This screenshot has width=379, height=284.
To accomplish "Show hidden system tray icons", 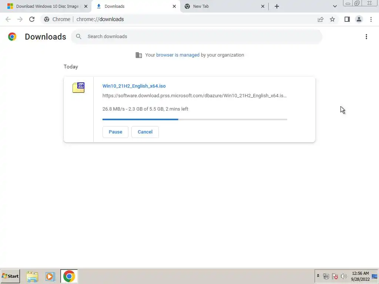I will click(318, 276).
